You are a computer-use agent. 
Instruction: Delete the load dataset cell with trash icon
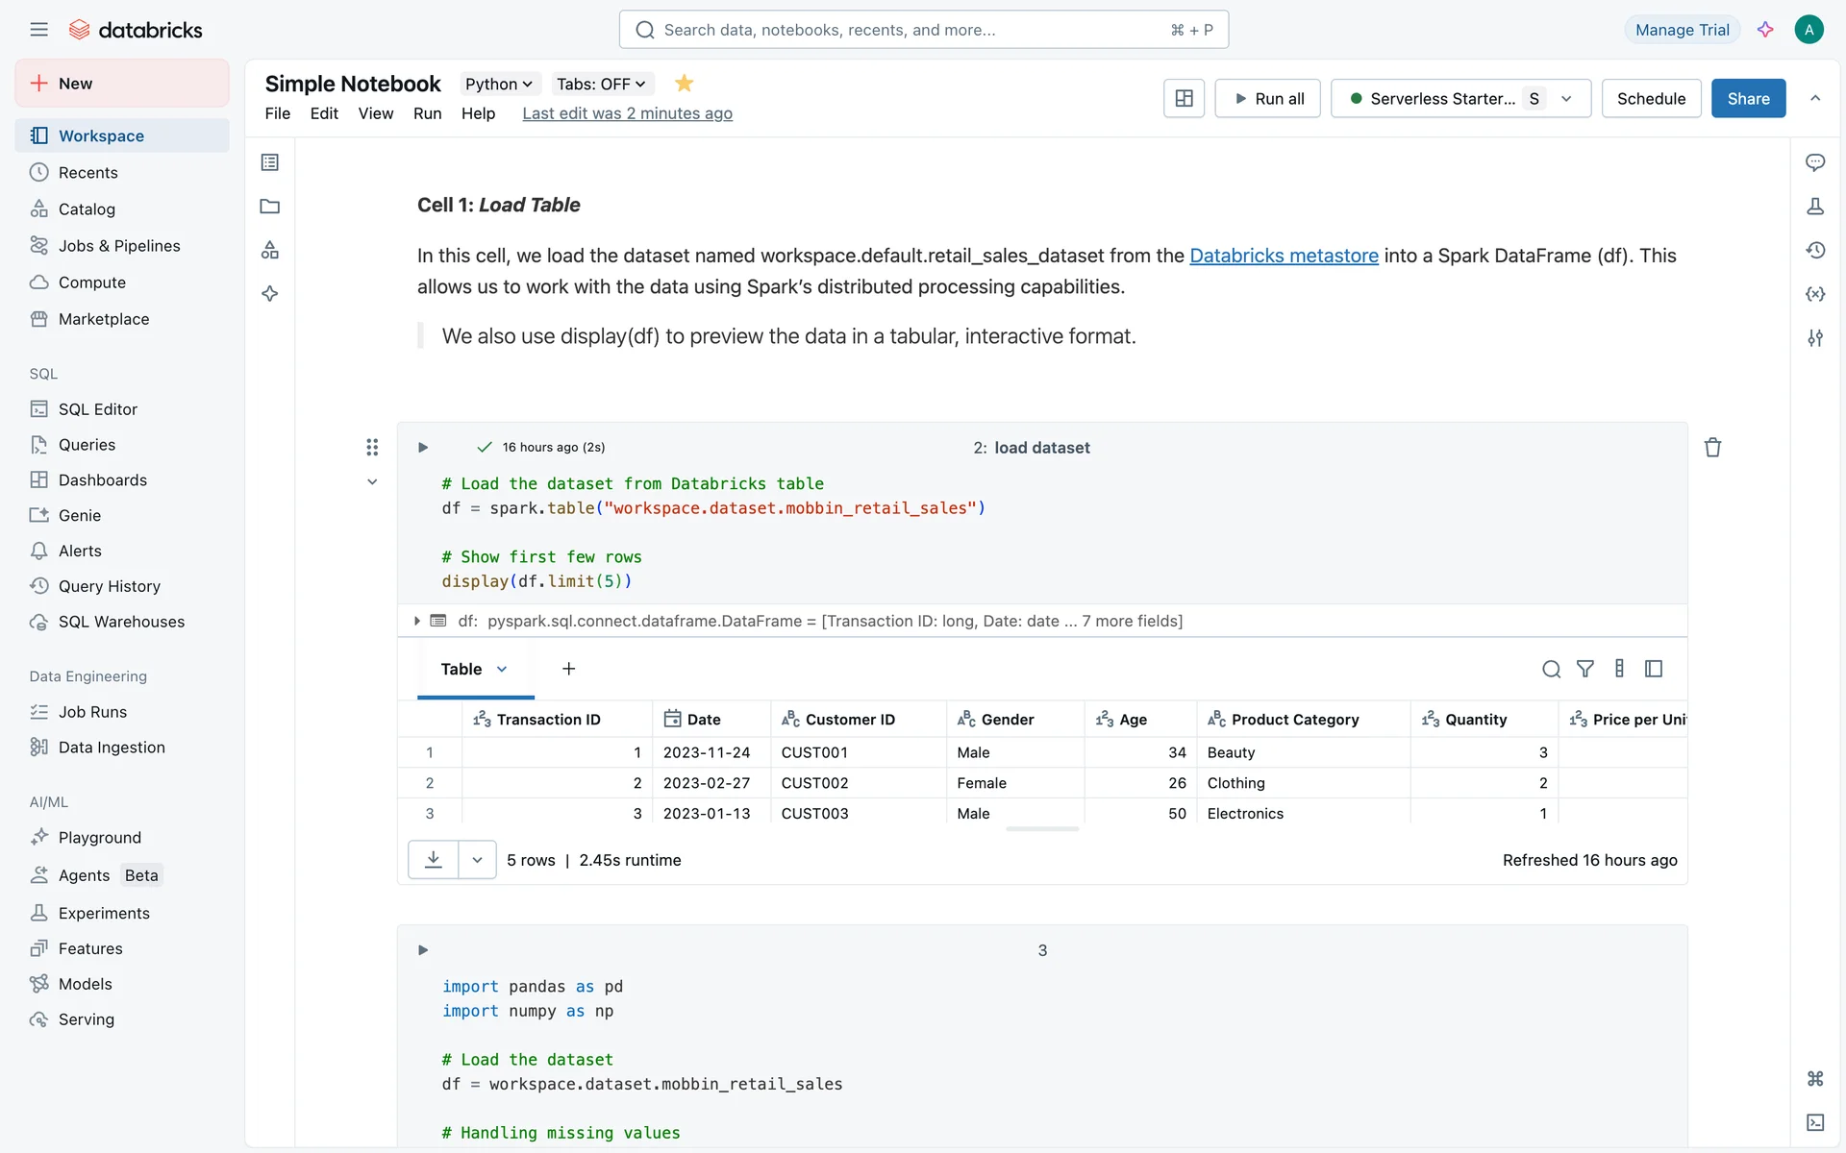point(1712,448)
